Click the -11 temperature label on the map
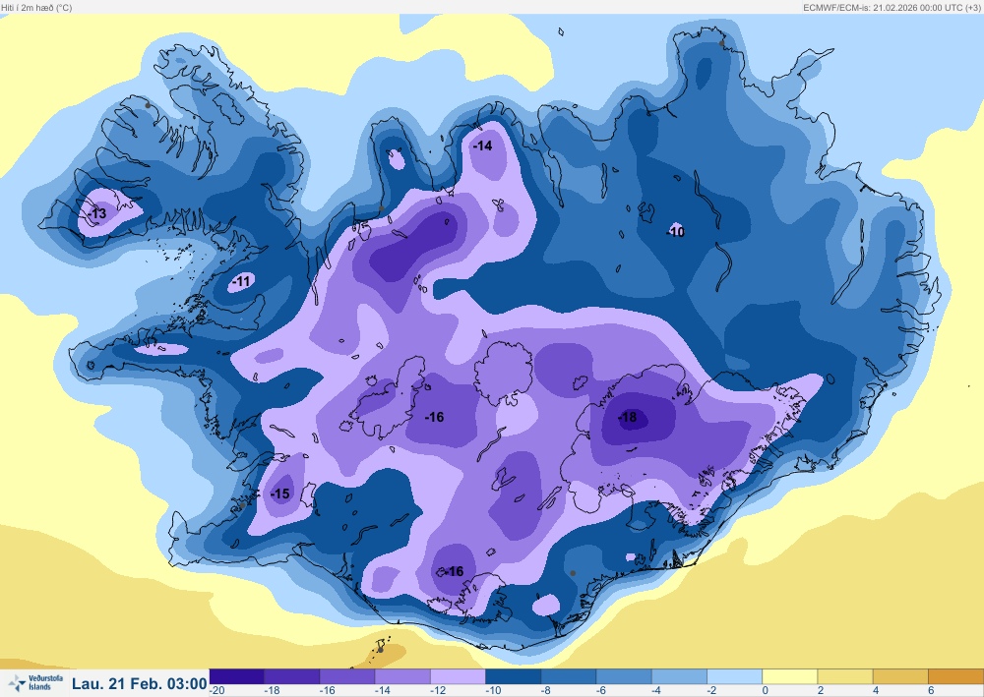 242,281
